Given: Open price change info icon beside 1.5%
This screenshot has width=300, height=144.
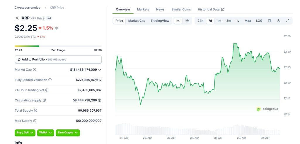Looking at the screenshot, I should point(57,28).
